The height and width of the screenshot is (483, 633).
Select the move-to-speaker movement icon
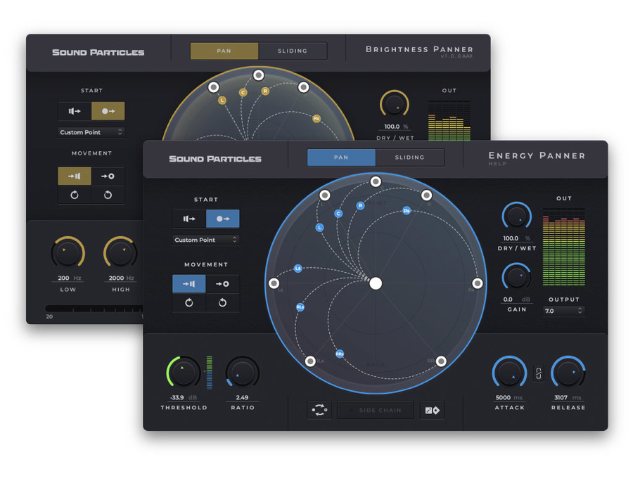189,283
